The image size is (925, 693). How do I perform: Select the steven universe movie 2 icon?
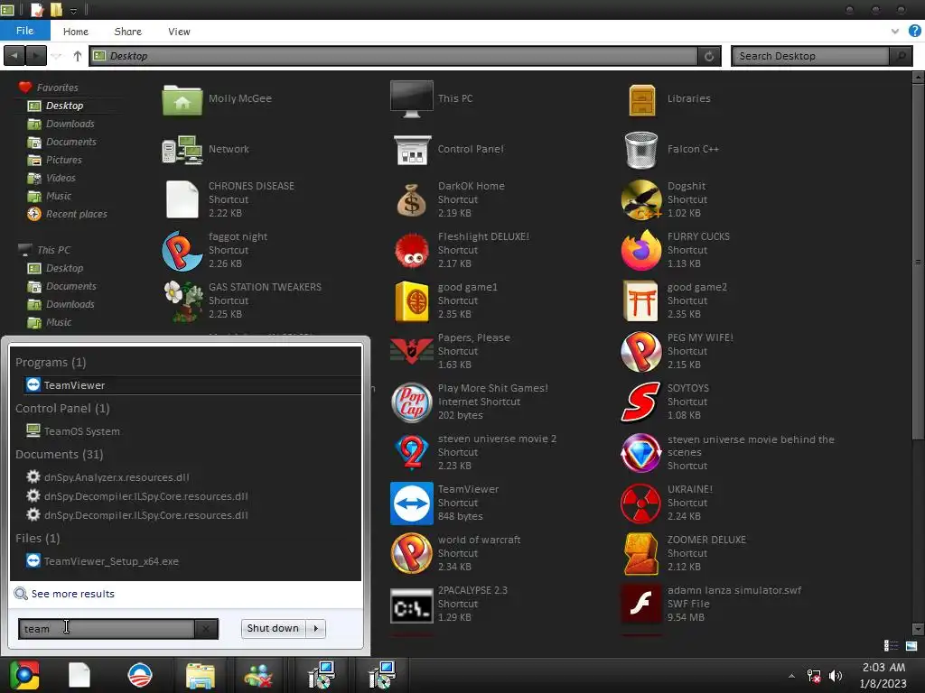point(412,453)
